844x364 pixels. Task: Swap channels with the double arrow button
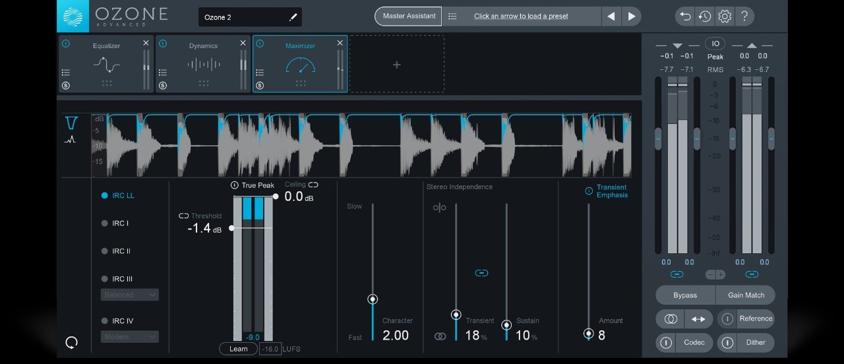tap(698, 319)
